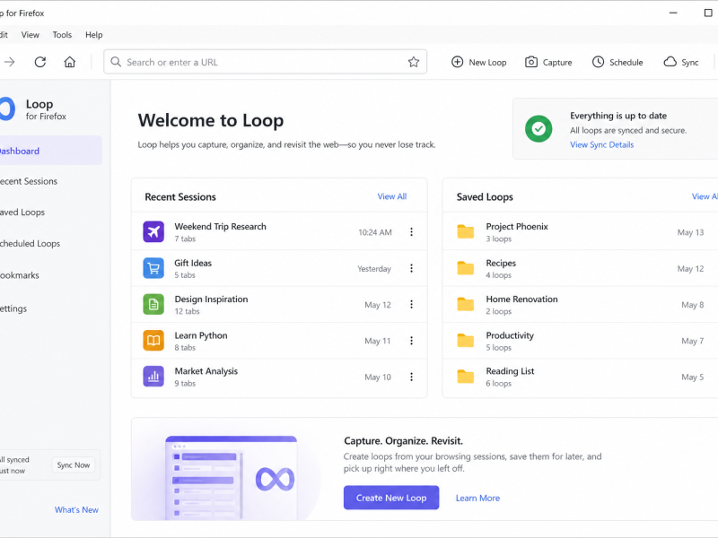718x538 pixels.
Task: View All recent sessions
Action: 392,196
